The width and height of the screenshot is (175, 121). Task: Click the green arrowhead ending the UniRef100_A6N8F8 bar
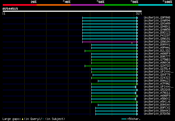(x=137, y=96)
